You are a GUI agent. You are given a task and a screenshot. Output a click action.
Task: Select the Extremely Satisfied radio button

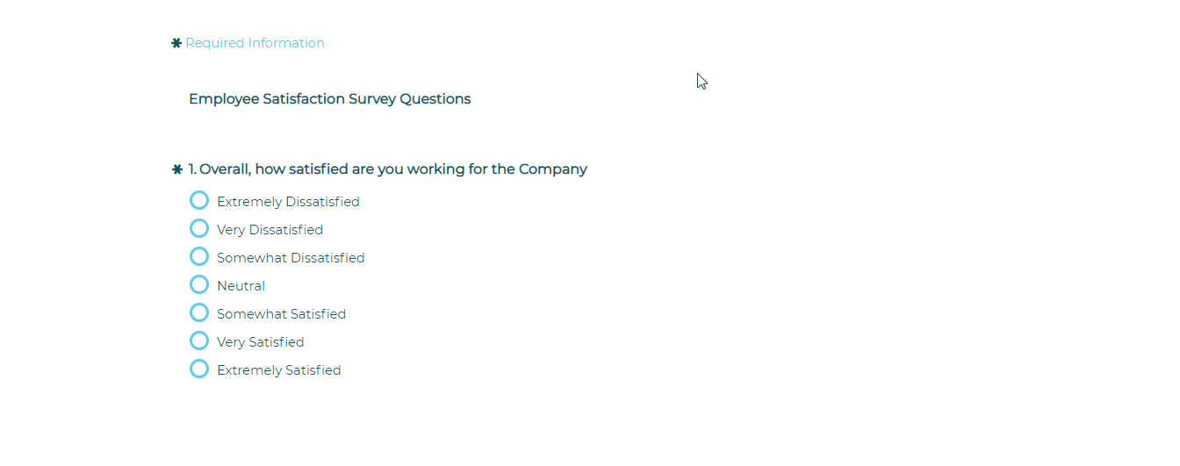coord(199,369)
